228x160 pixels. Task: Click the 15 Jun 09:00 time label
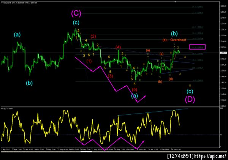pos(165,149)
